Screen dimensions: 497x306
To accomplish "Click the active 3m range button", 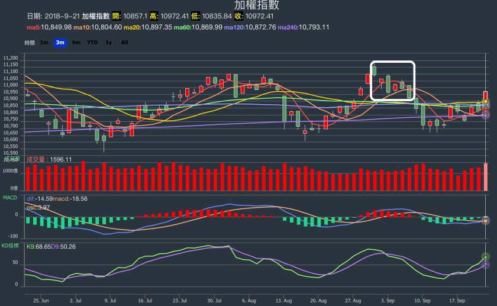I will (x=60, y=43).
